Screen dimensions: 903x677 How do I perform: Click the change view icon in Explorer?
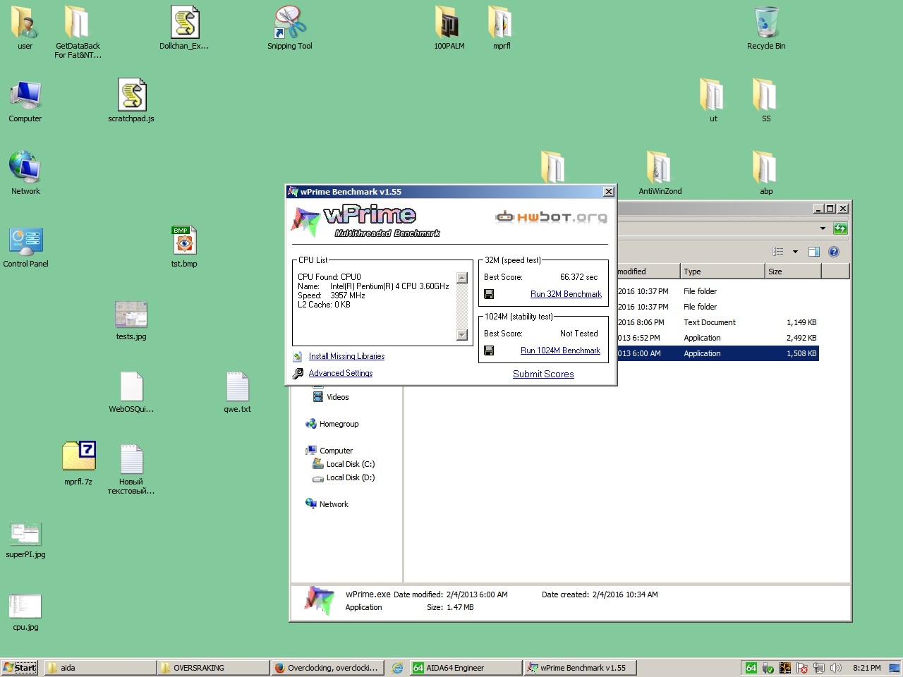click(x=778, y=252)
